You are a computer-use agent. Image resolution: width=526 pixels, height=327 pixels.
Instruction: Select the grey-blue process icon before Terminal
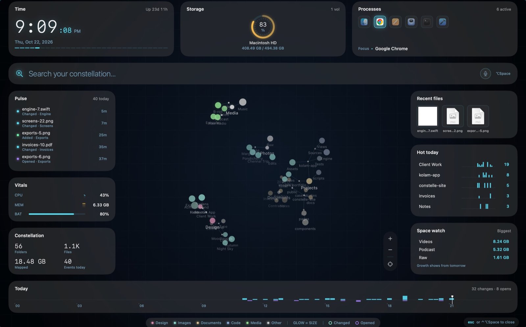point(411,22)
